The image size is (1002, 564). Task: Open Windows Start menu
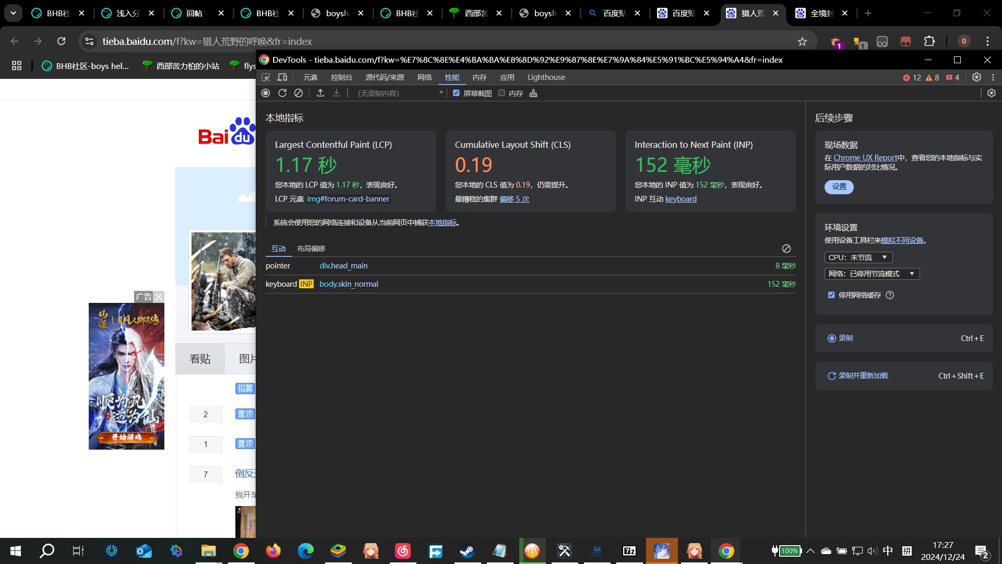click(x=16, y=551)
